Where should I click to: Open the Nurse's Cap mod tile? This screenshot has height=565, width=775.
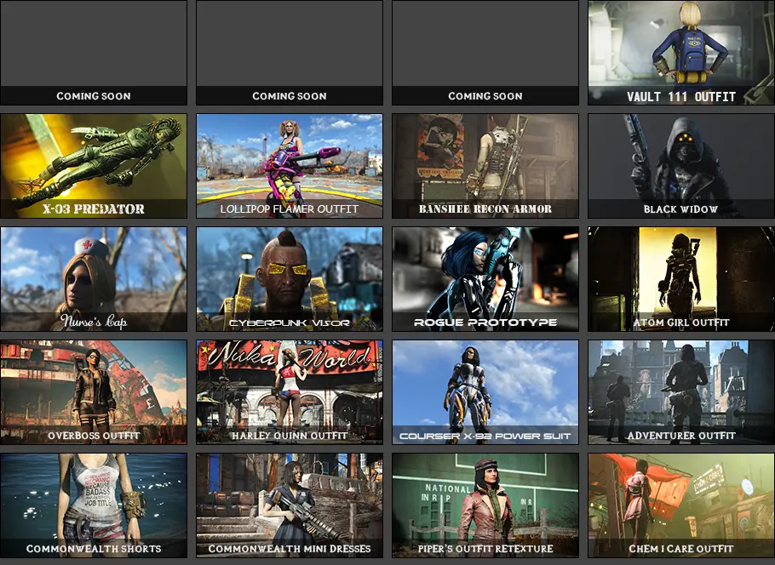94,279
